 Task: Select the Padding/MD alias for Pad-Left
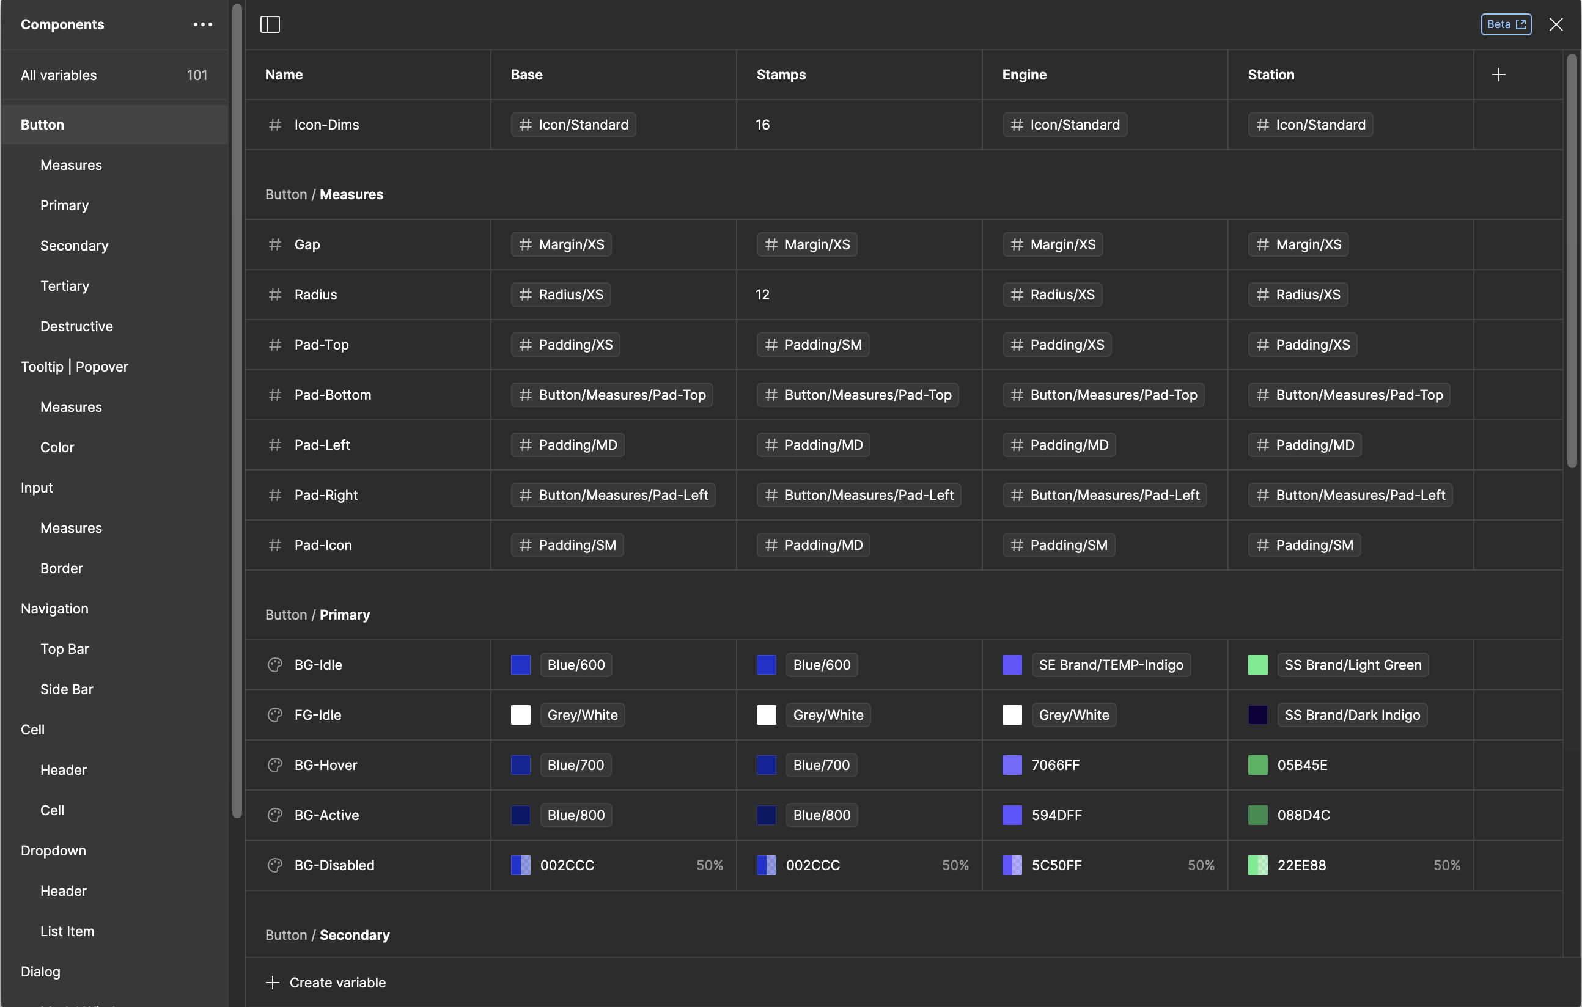567,445
